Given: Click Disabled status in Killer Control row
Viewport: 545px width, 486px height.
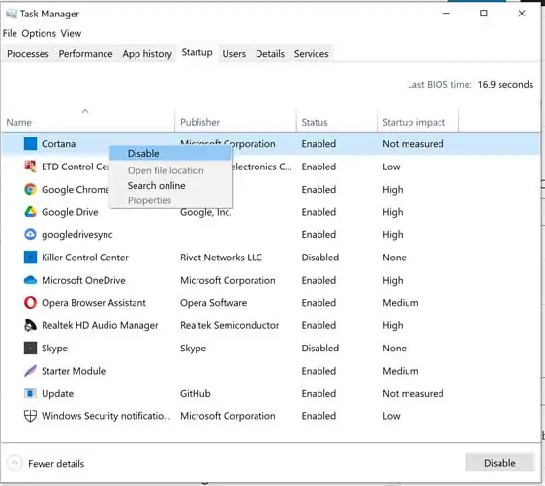Looking at the screenshot, I should (x=320, y=258).
